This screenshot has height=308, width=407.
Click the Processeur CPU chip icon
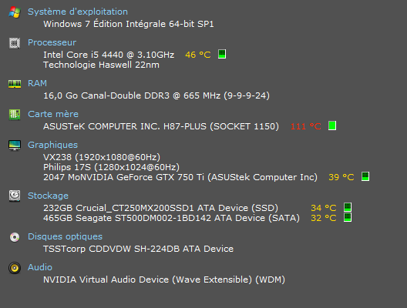(x=15, y=43)
